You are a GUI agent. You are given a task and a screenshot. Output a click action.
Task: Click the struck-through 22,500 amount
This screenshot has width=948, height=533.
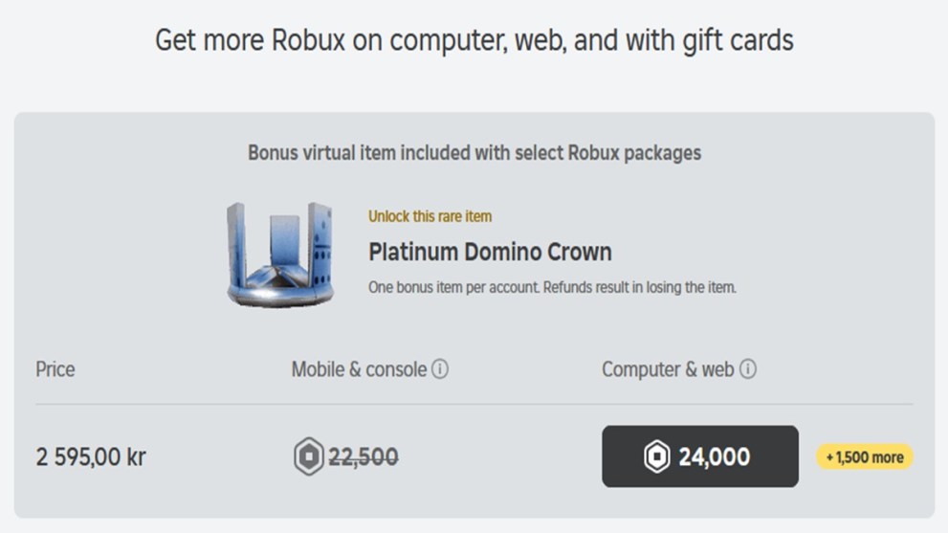[364, 457]
